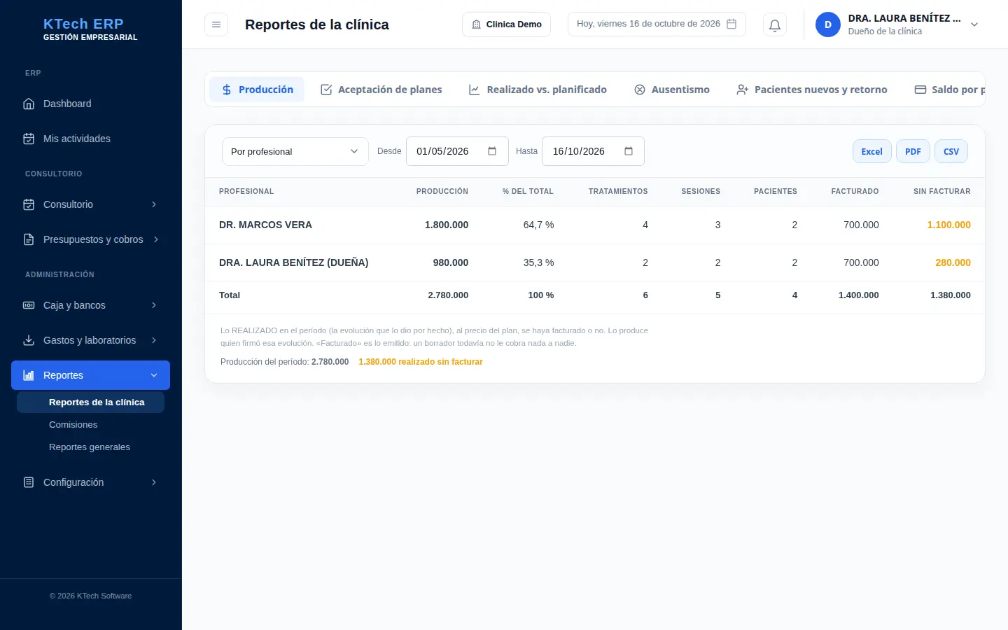Image resolution: width=1008 pixels, height=630 pixels.
Task: Click the building icon in Clinica Demo
Action: tap(476, 24)
